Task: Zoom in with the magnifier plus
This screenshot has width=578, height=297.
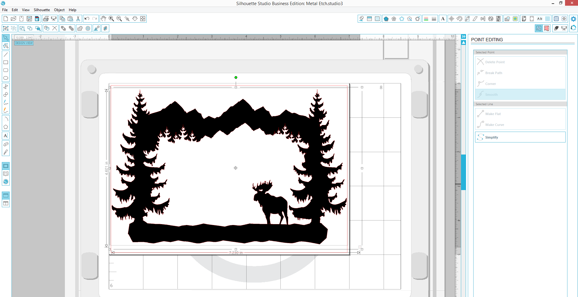Action: pos(111,19)
